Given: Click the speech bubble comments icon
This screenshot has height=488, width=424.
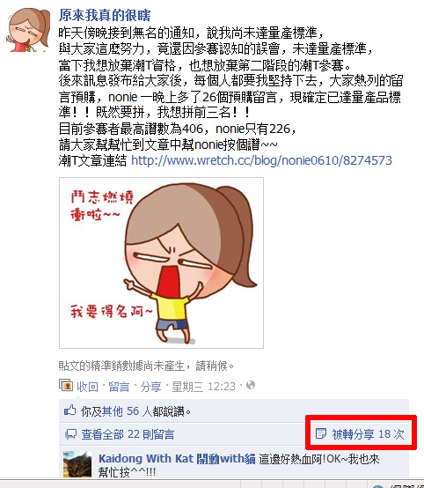Looking at the screenshot, I should 70,434.
